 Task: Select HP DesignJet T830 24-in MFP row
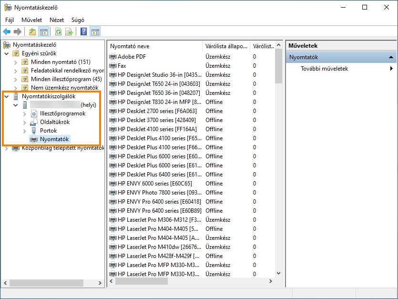[x=192, y=102]
